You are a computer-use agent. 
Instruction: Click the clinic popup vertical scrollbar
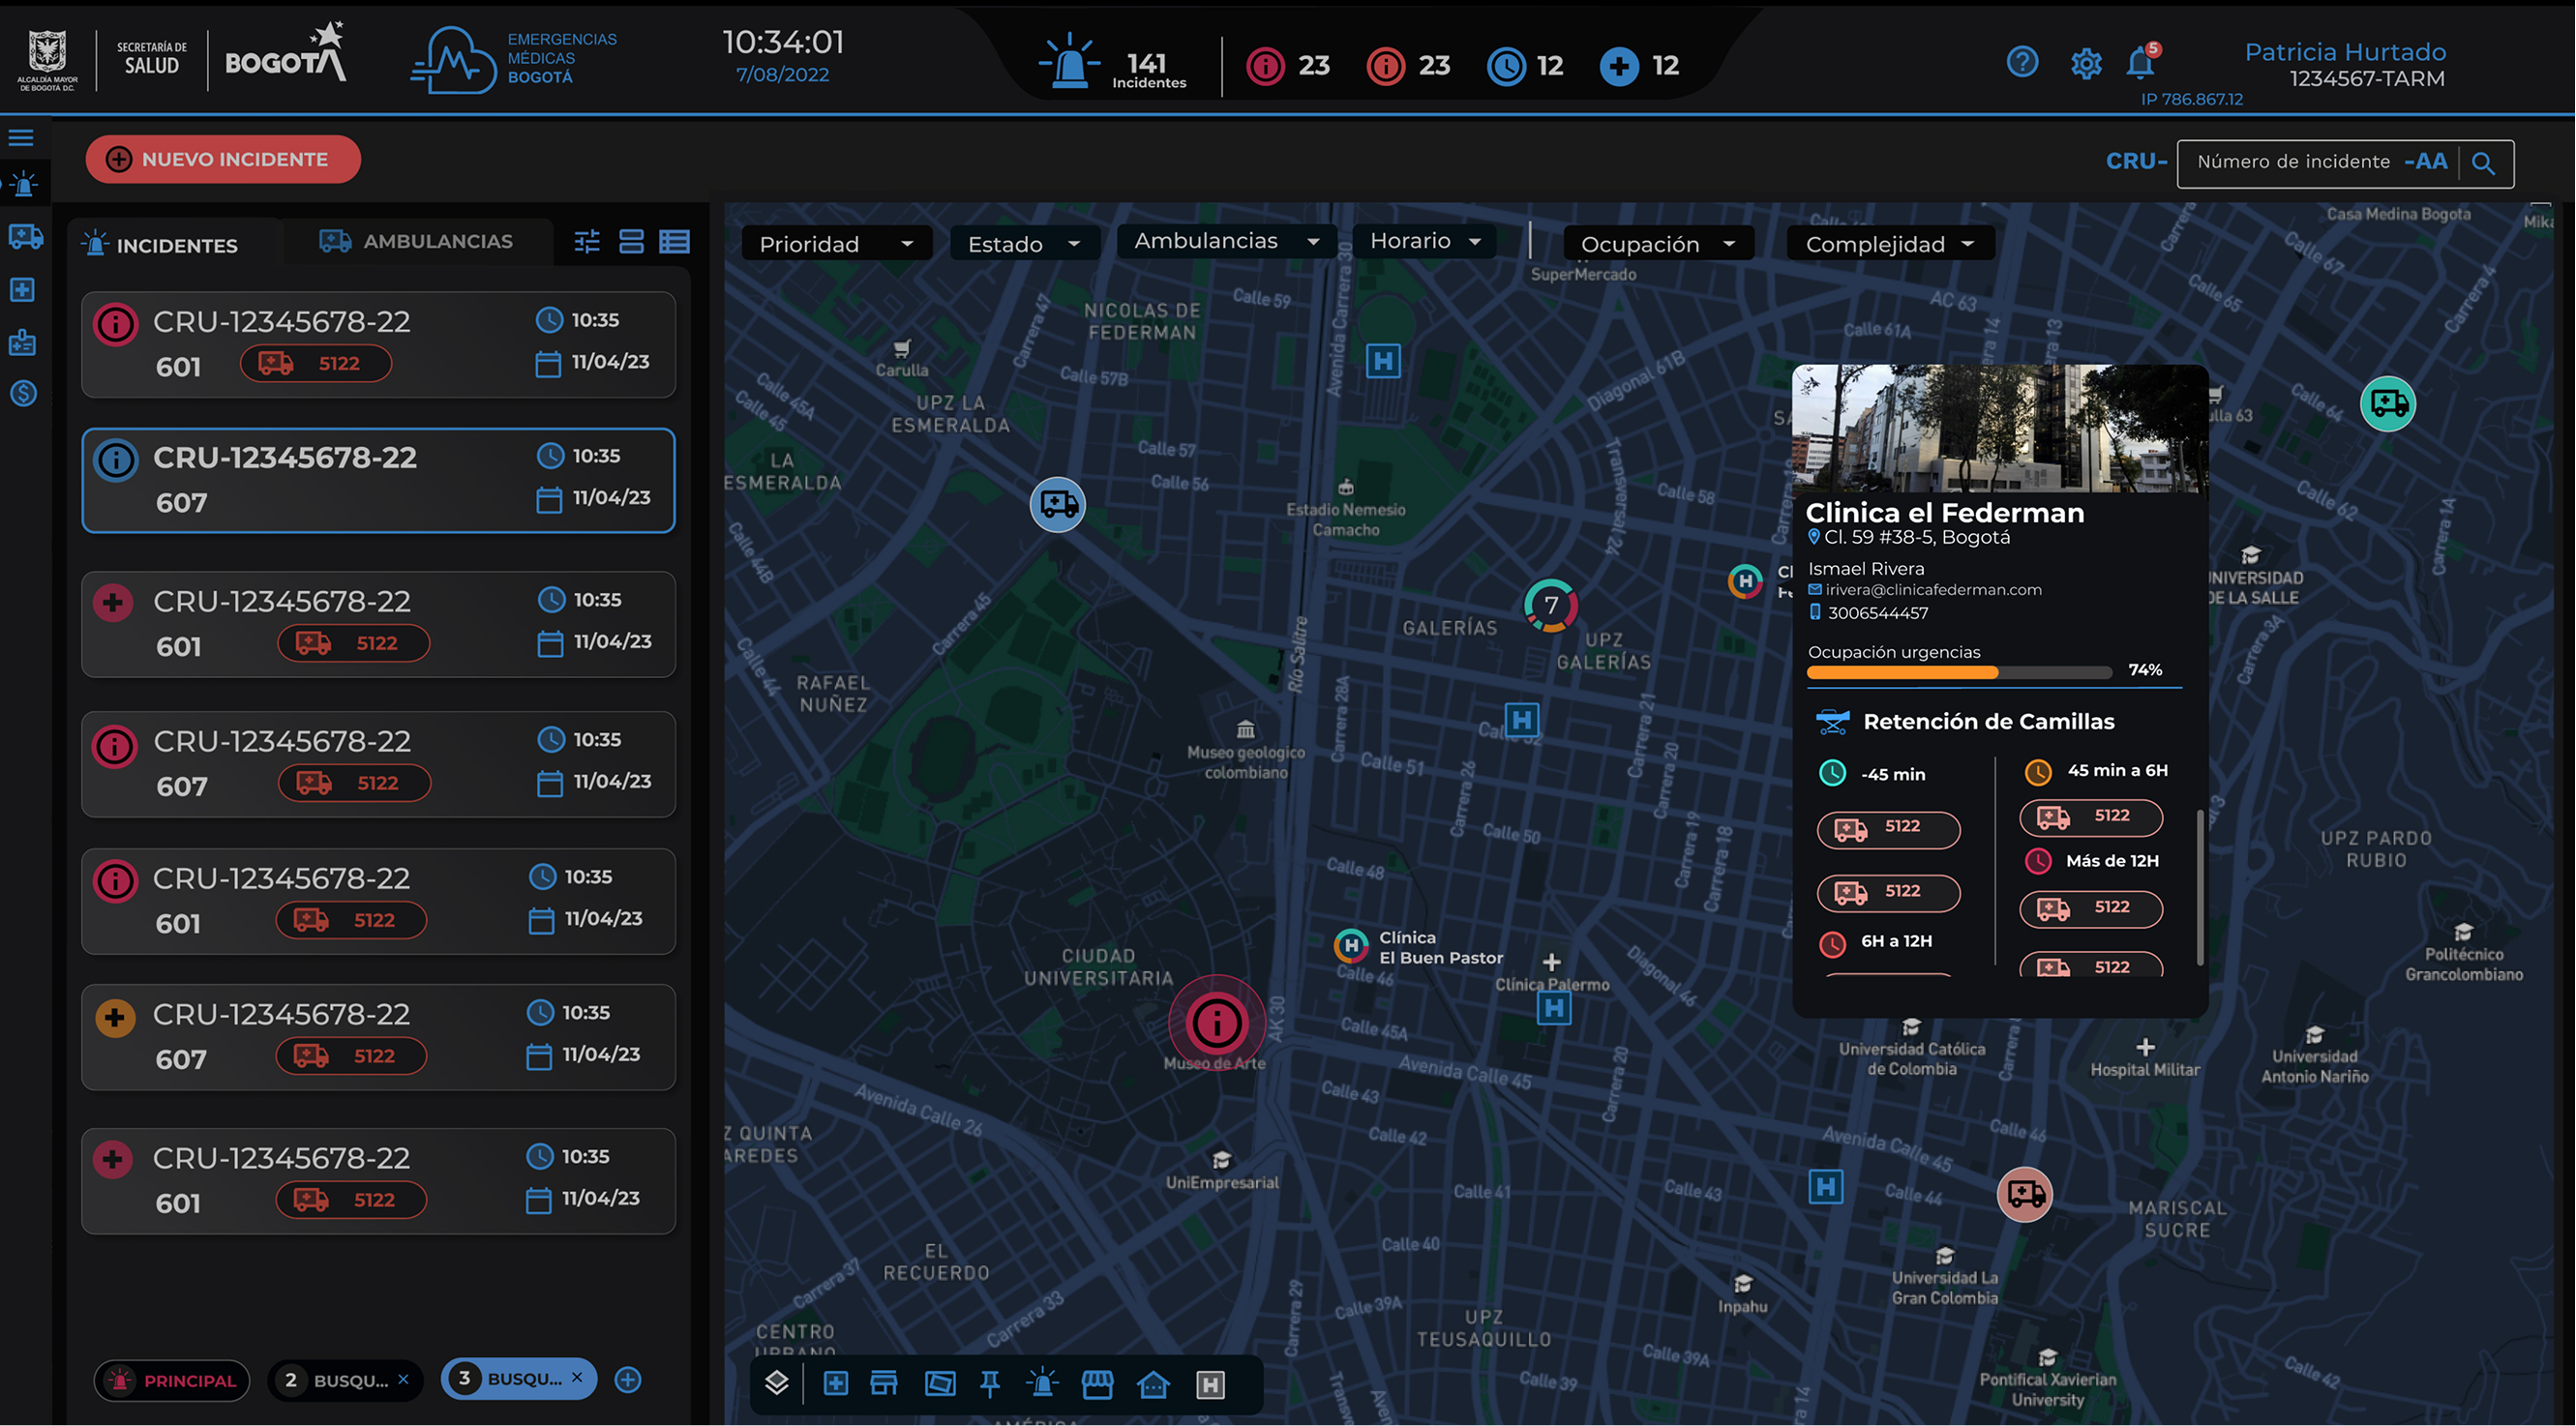(x=2200, y=888)
